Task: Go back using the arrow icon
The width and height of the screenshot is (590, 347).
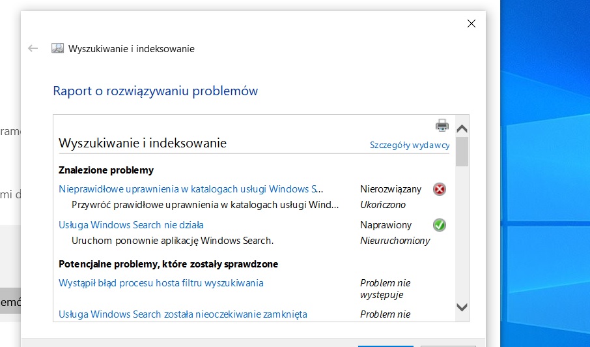Action: pyautogui.click(x=33, y=48)
